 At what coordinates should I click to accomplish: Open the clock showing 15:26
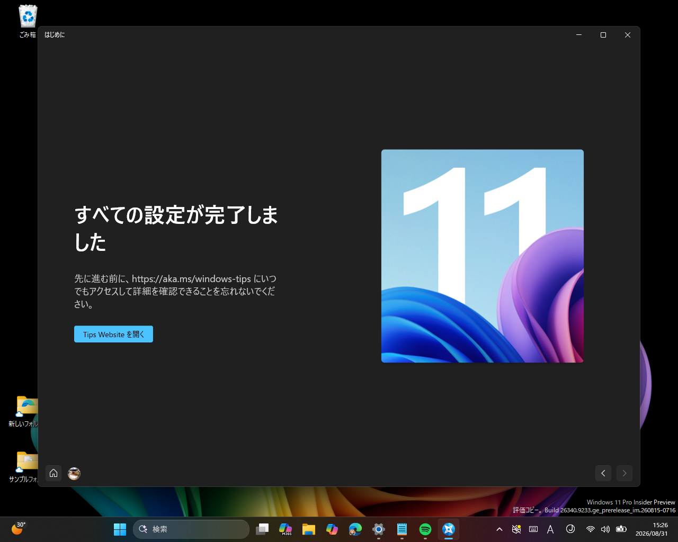pyautogui.click(x=652, y=529)
